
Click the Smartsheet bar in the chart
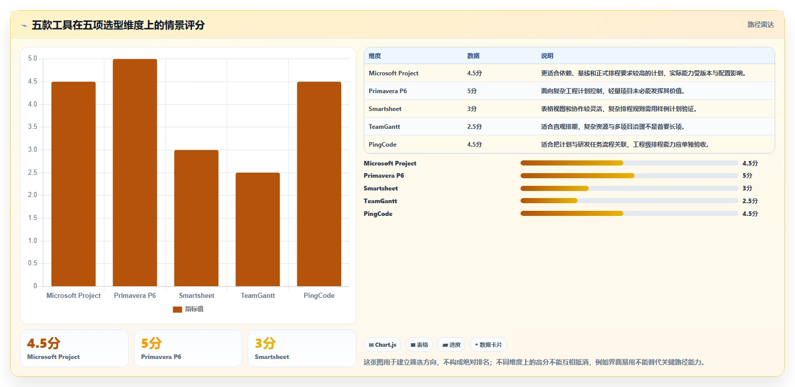click(x=196, y=218)
